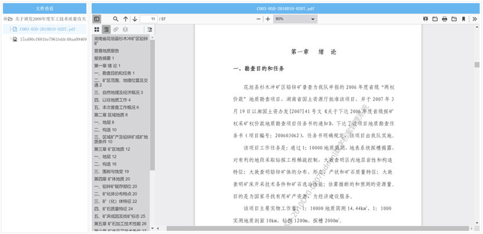Open outline entry 二、矿化体分布特点 20

pos(116,194)
